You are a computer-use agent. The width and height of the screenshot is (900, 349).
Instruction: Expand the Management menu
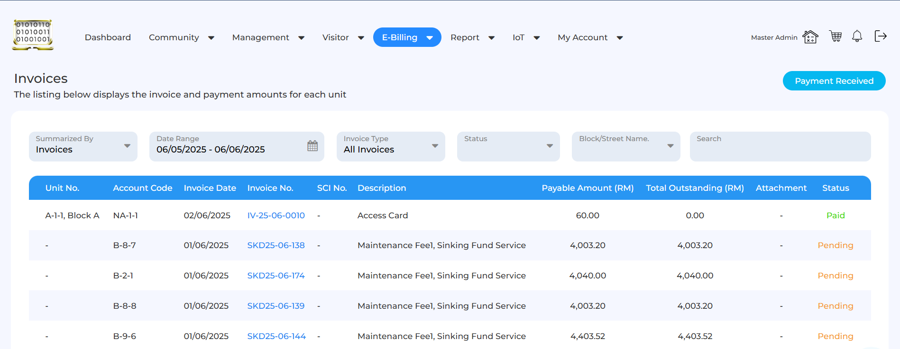[268, 37]
